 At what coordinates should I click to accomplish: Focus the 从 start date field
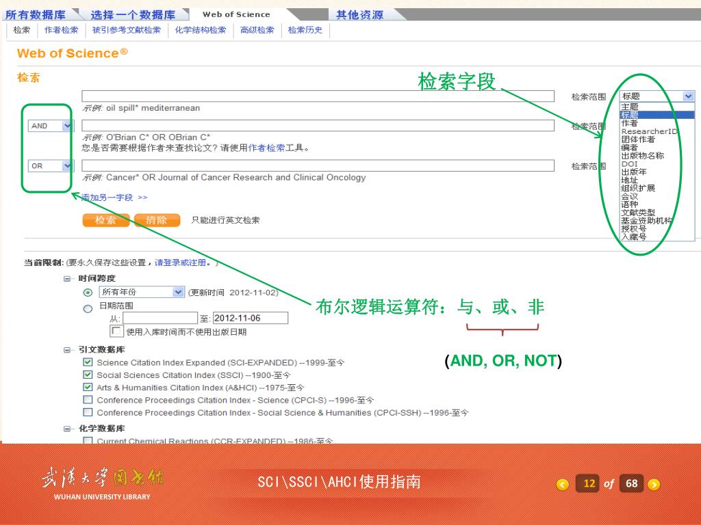click(x=160, y=318)
